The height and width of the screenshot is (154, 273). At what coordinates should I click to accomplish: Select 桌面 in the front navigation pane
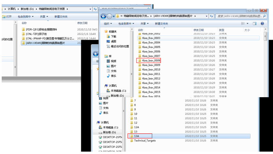(x=112, y=41)
